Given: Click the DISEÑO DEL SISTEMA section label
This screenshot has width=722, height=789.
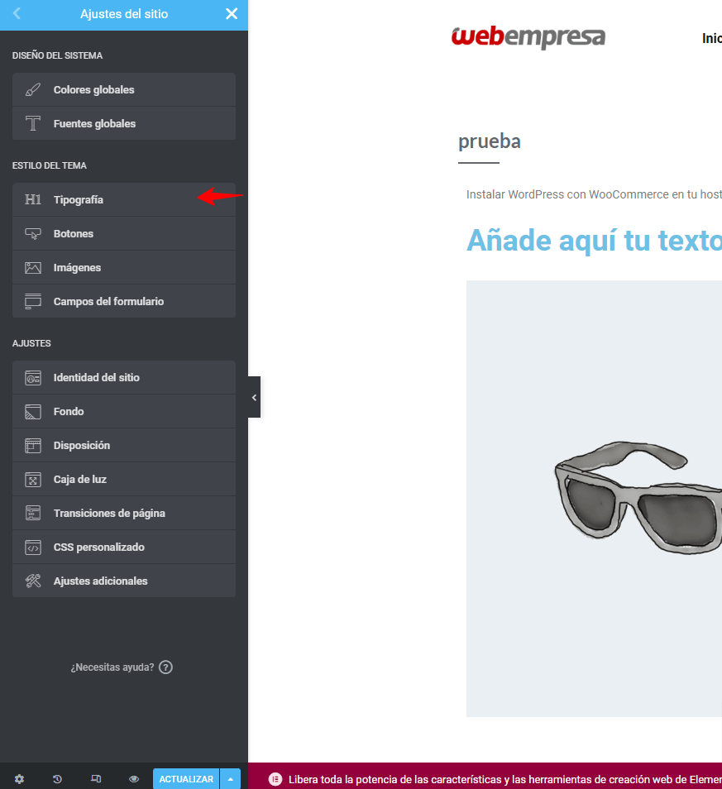Looking at the screenshot, I should click(57, 55).
